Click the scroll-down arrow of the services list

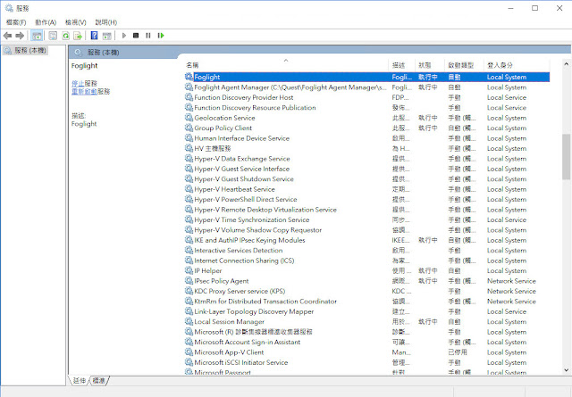click(x=566, y=370)
